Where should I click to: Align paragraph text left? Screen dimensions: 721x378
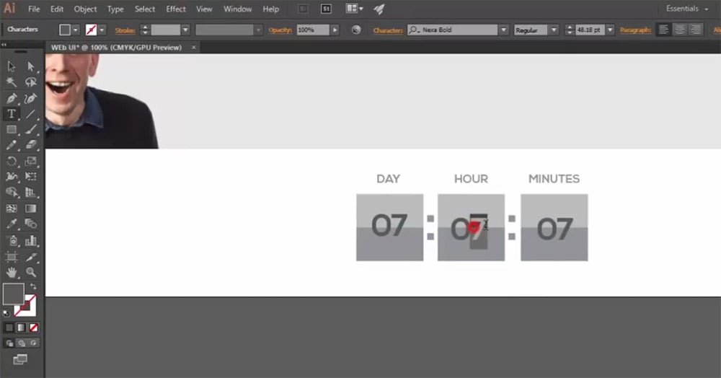[x=663, y=30]
